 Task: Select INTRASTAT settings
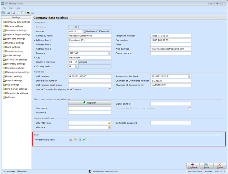click(15, 60)
